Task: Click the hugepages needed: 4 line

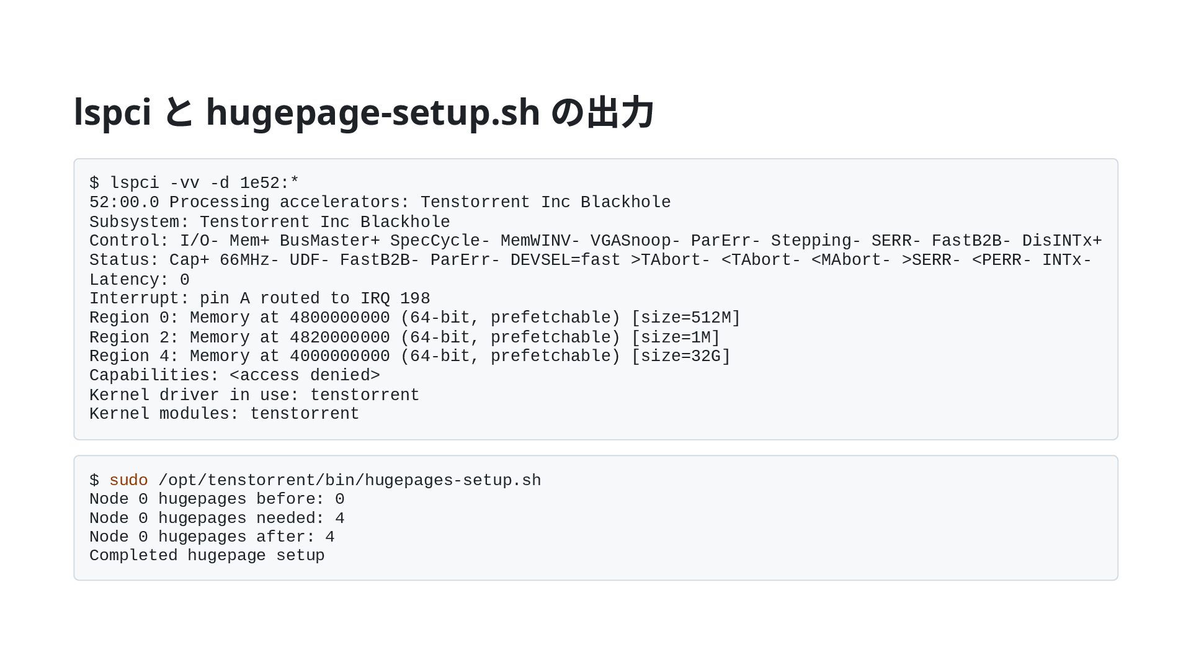Action: click(x=216, y=518)
